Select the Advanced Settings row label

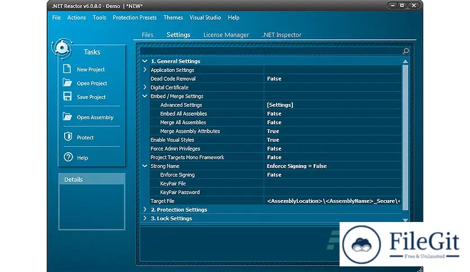click(180, 105)
